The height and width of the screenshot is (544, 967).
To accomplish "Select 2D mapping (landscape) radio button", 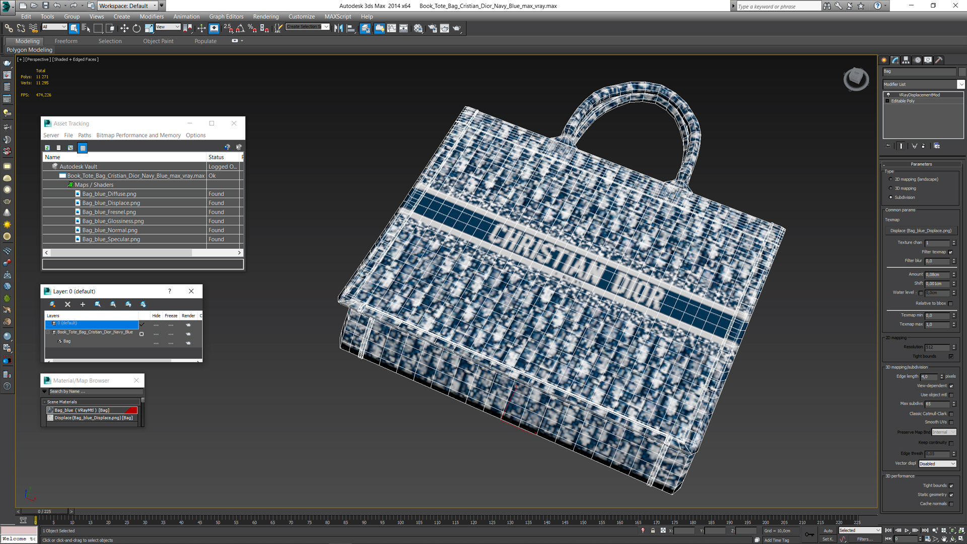I will click(890, 179).
